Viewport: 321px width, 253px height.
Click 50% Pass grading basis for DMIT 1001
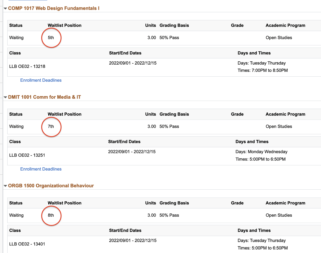(x=169, y=126)
